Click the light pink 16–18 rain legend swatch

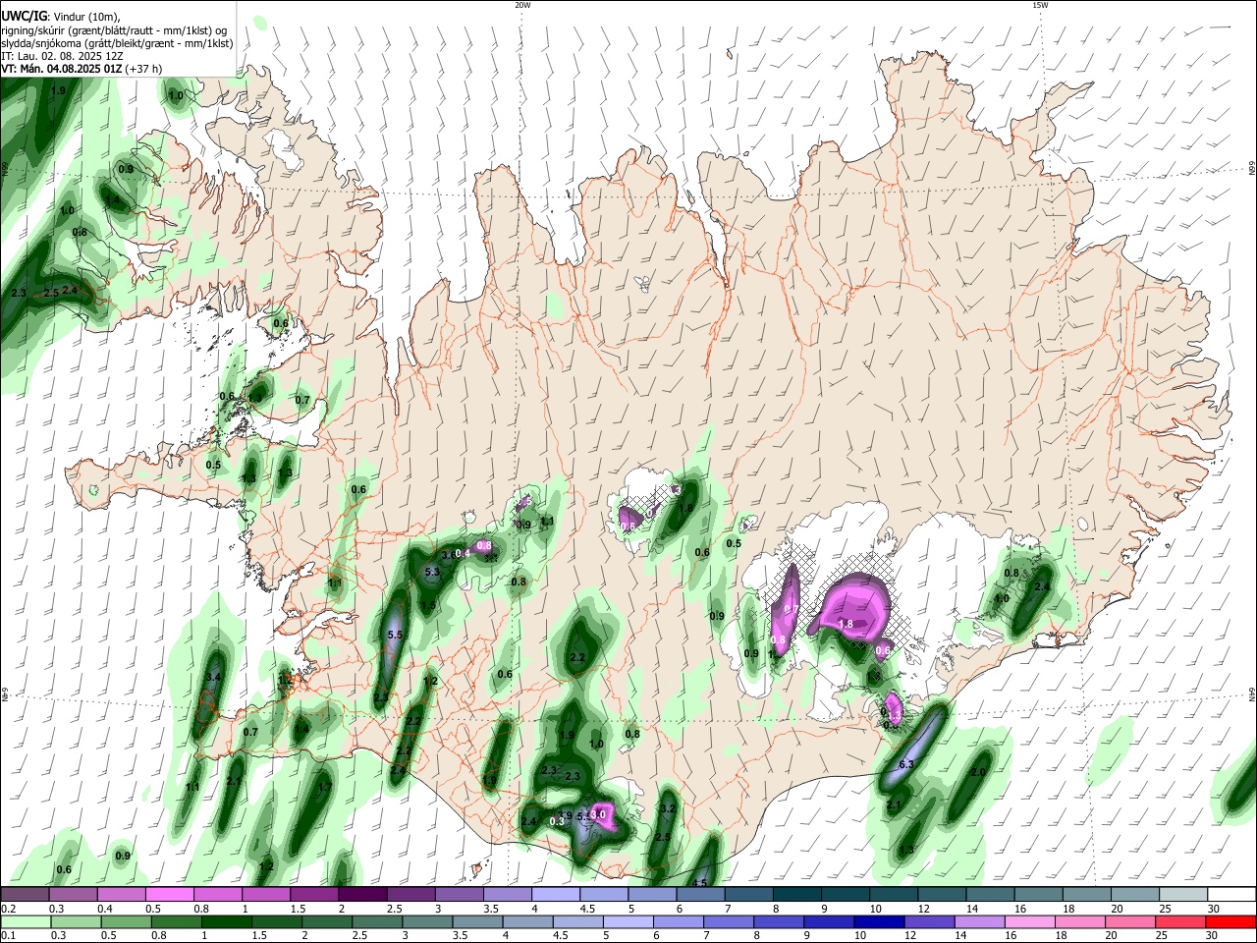coord(1029,921)
